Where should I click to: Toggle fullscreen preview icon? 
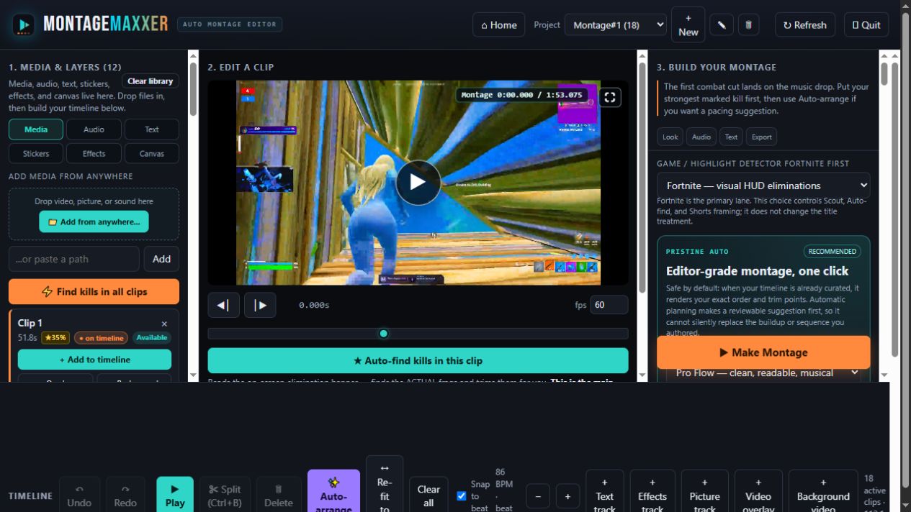click(x=610, y=97)
